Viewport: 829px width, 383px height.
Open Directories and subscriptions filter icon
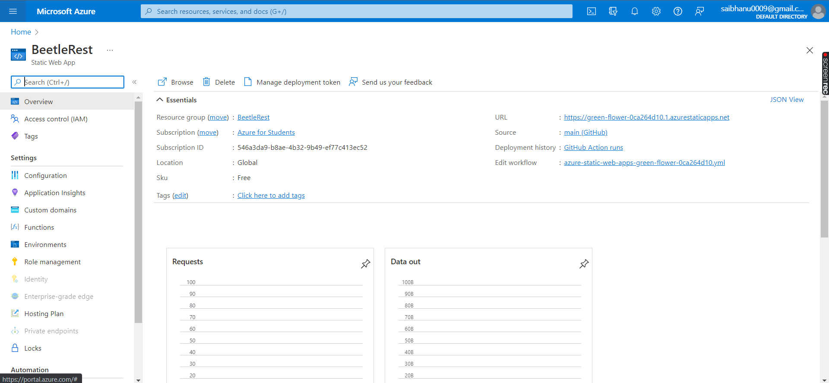point(613,11)
